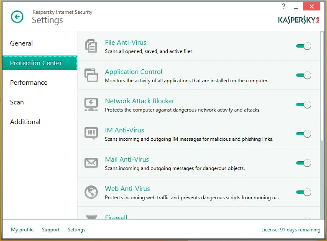Click the 'Kaspersky Internet Security' header text
The image size is (327, 241).
[62, 12]
